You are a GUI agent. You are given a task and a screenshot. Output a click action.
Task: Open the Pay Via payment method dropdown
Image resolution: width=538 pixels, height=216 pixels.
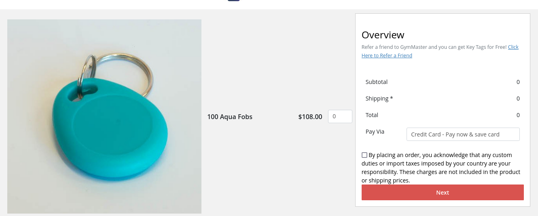coord(463,134)
